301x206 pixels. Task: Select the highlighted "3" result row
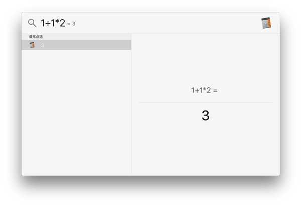click(76, 45)
